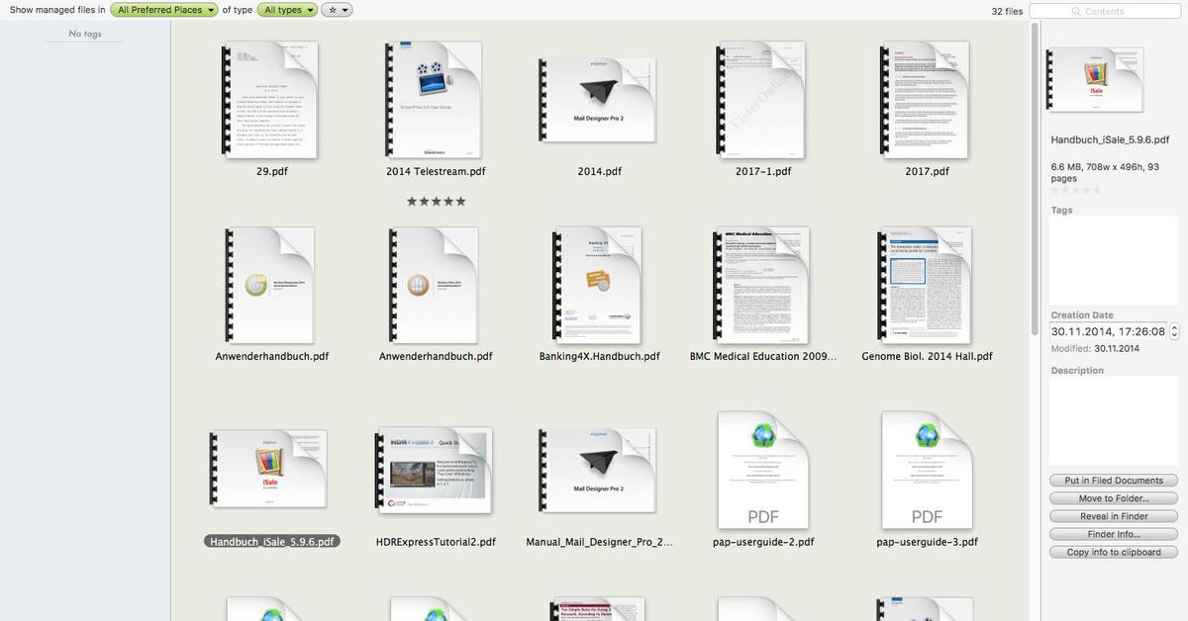The height and width of the screenshot is (621, 1188).
Task: Click the Description text box
Action: coord(1114,421)
